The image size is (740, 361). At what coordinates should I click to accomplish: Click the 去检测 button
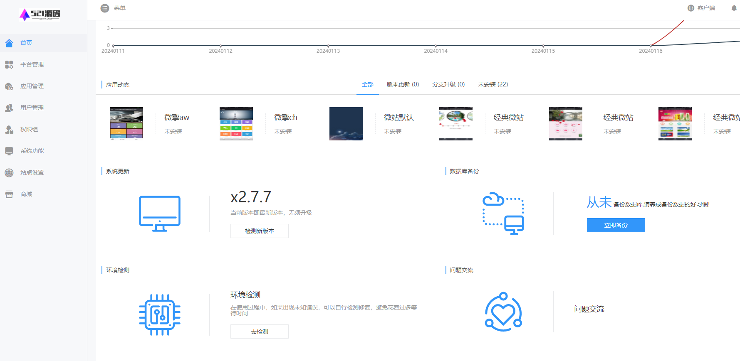coord(259,332)
